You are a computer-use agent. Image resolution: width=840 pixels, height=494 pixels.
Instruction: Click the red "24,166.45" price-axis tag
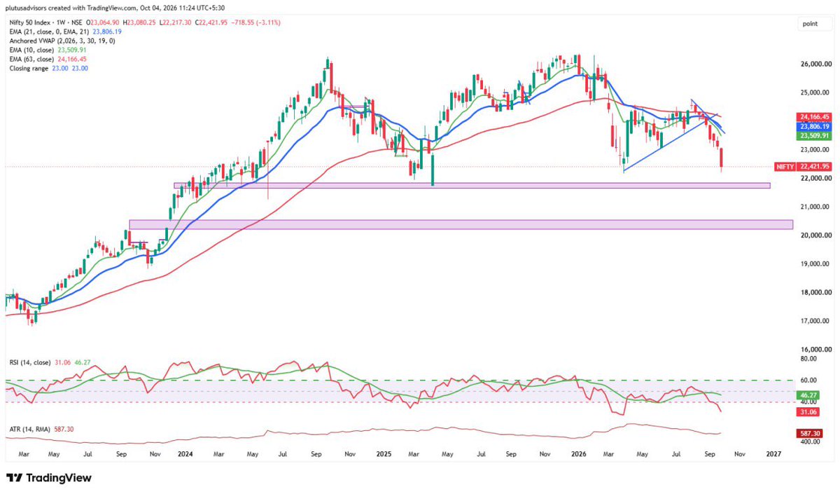coord(813,117)
